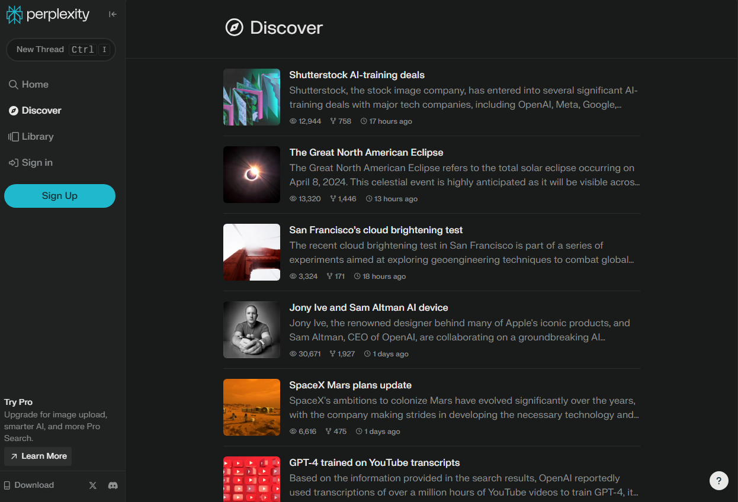
Task: Click the 171 forks count
Action: coord(335,276)
